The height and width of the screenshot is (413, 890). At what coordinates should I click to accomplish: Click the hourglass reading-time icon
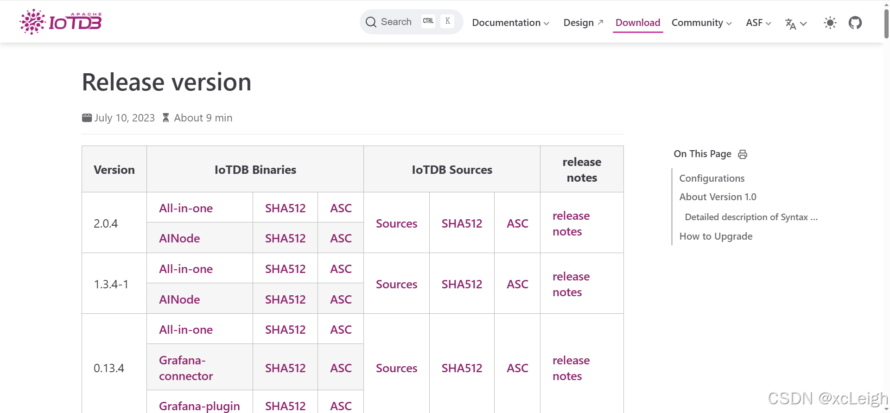click(x=166, y=118)
